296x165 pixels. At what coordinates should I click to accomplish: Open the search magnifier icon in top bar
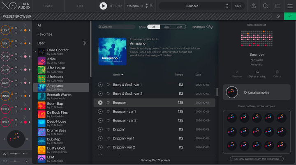(266, 6)
